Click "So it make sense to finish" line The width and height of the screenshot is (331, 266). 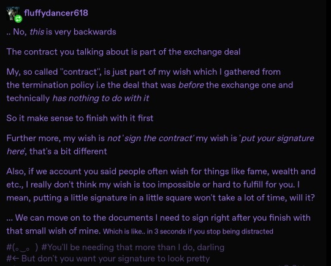80,118
